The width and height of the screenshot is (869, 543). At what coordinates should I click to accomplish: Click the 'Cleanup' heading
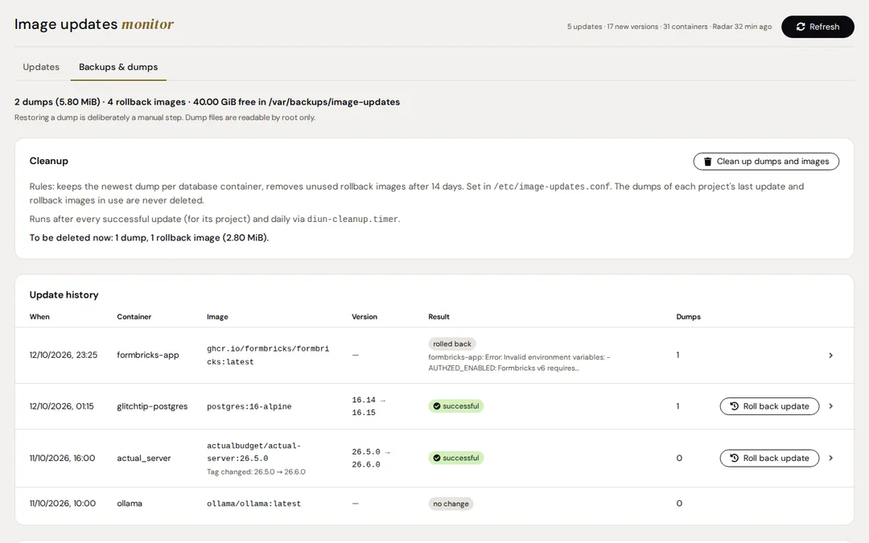pos(49,161)
